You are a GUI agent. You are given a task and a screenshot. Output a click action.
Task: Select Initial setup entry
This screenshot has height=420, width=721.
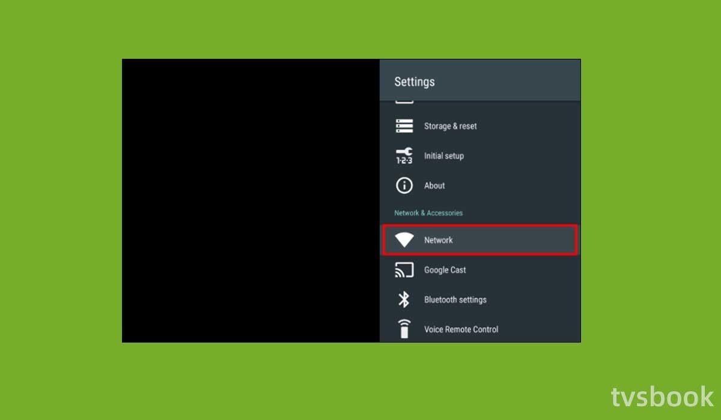pos(480,156)
